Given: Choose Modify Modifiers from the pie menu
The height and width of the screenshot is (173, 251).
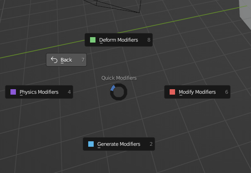Looking at the screenshot, I should coord(197,92).
